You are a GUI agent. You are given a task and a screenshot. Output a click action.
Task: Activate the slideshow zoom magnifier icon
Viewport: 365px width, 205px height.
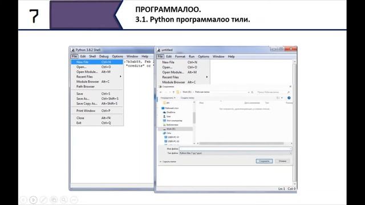[64, 200]
